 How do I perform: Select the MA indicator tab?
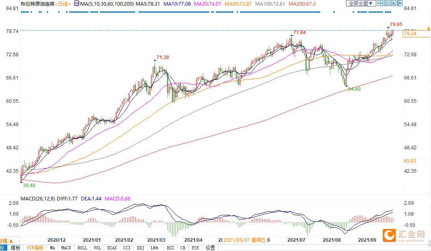52,248
